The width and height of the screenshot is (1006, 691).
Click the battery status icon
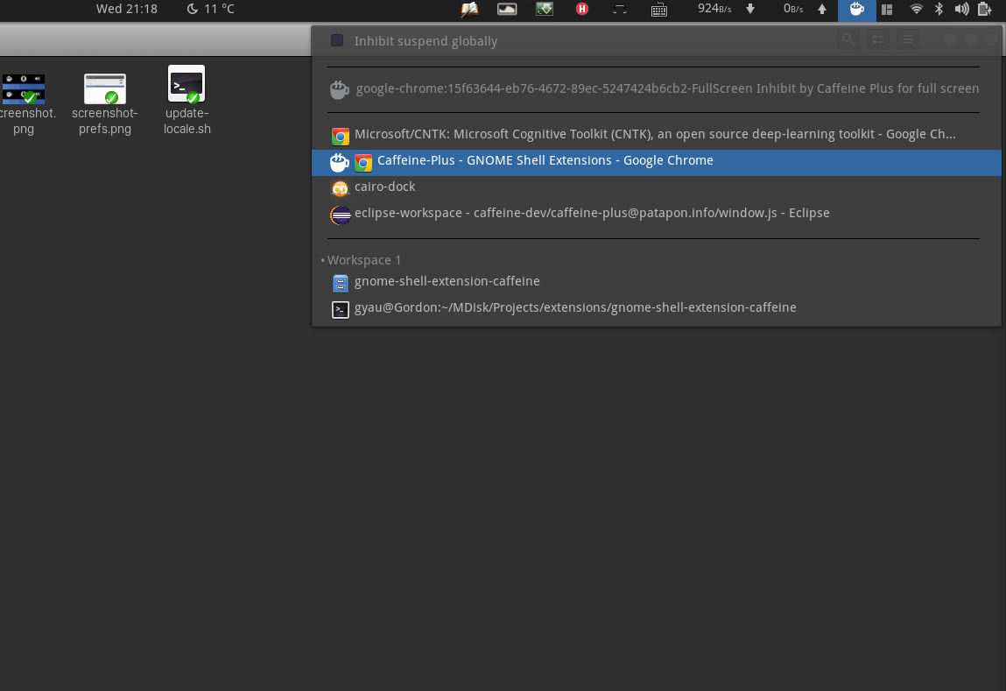pos(984,9)
